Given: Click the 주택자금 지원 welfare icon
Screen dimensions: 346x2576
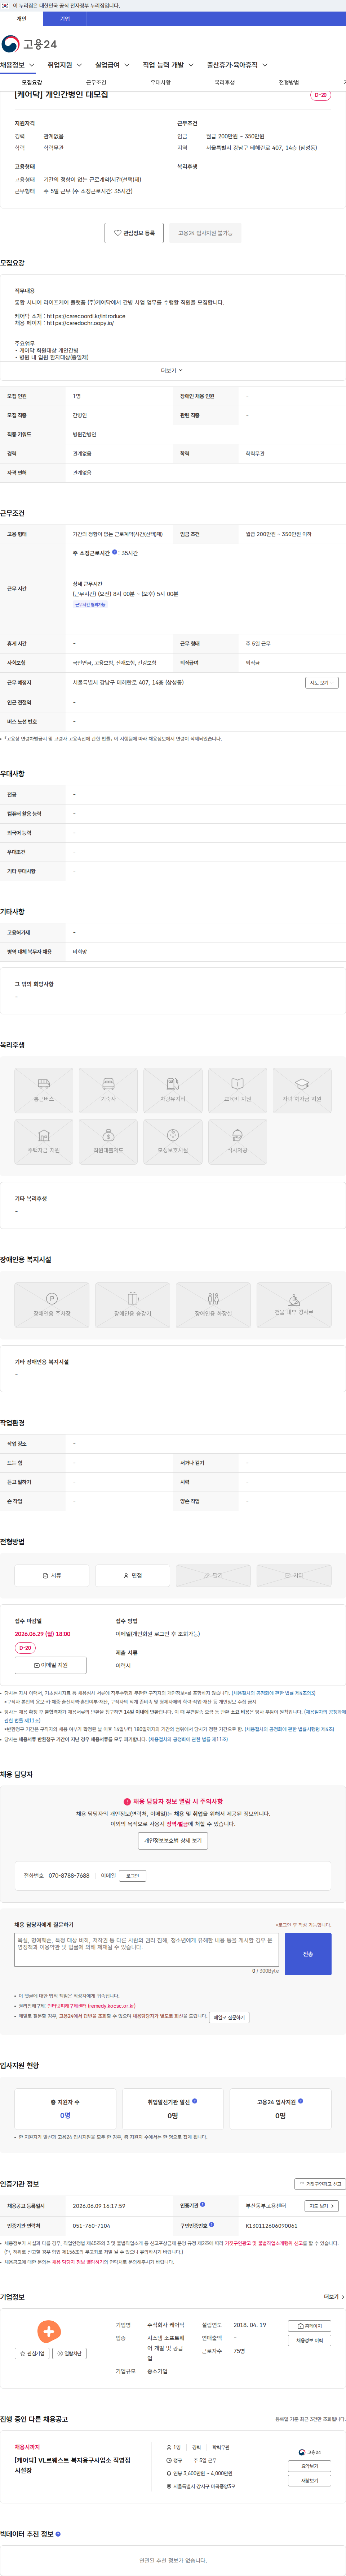Looking at the screenshot, I should (x=44, y=1142).
